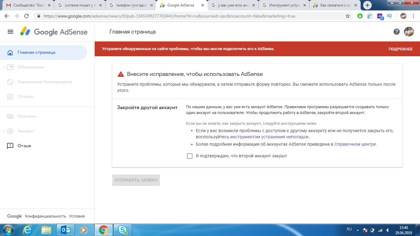
Task: Show hidden tray icons with the up arrow
Action: pos(358,230)
